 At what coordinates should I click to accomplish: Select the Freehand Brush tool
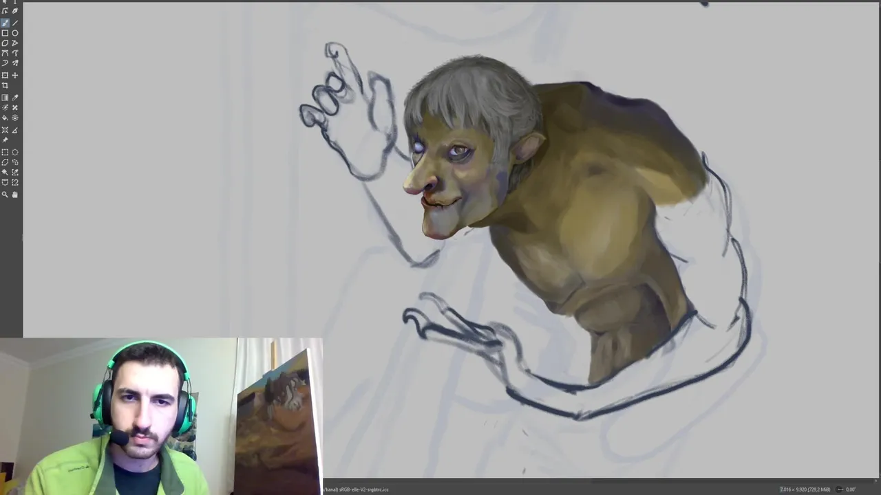click(5, 23)
